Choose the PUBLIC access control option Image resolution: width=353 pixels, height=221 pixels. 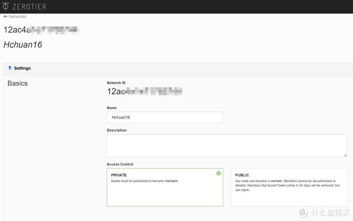289,187
